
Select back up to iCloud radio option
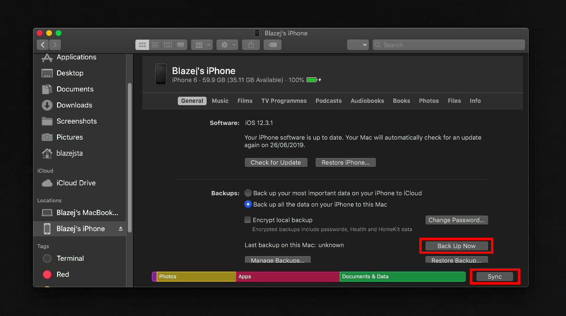pyautogui.click(x=248, y=193)
